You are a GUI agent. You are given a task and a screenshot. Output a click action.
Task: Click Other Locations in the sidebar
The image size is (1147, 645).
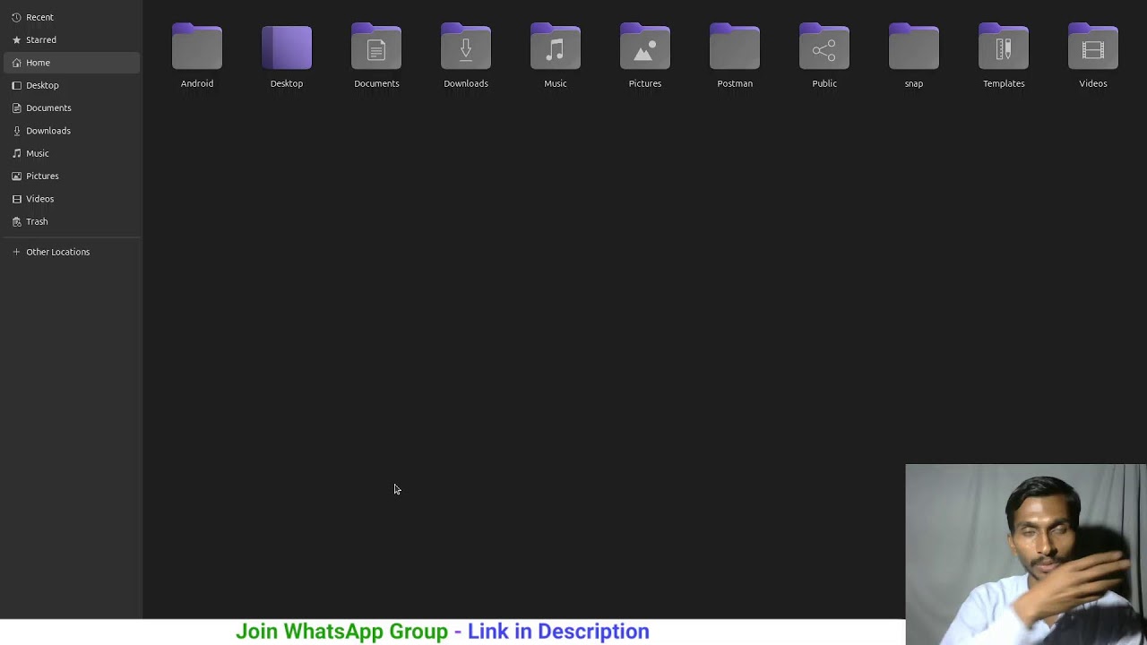tap(72, 252)
